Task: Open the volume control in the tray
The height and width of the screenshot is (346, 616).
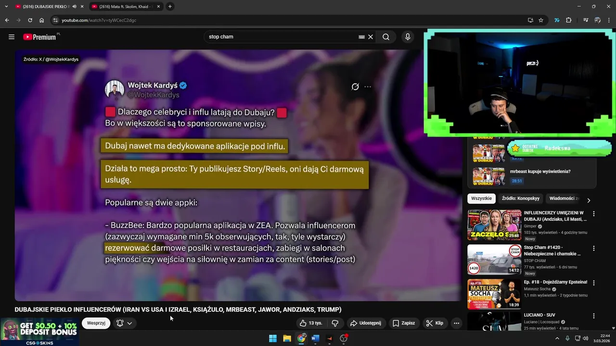Action: point(585,338)
